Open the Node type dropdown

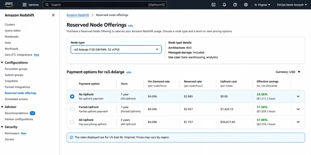116,49
